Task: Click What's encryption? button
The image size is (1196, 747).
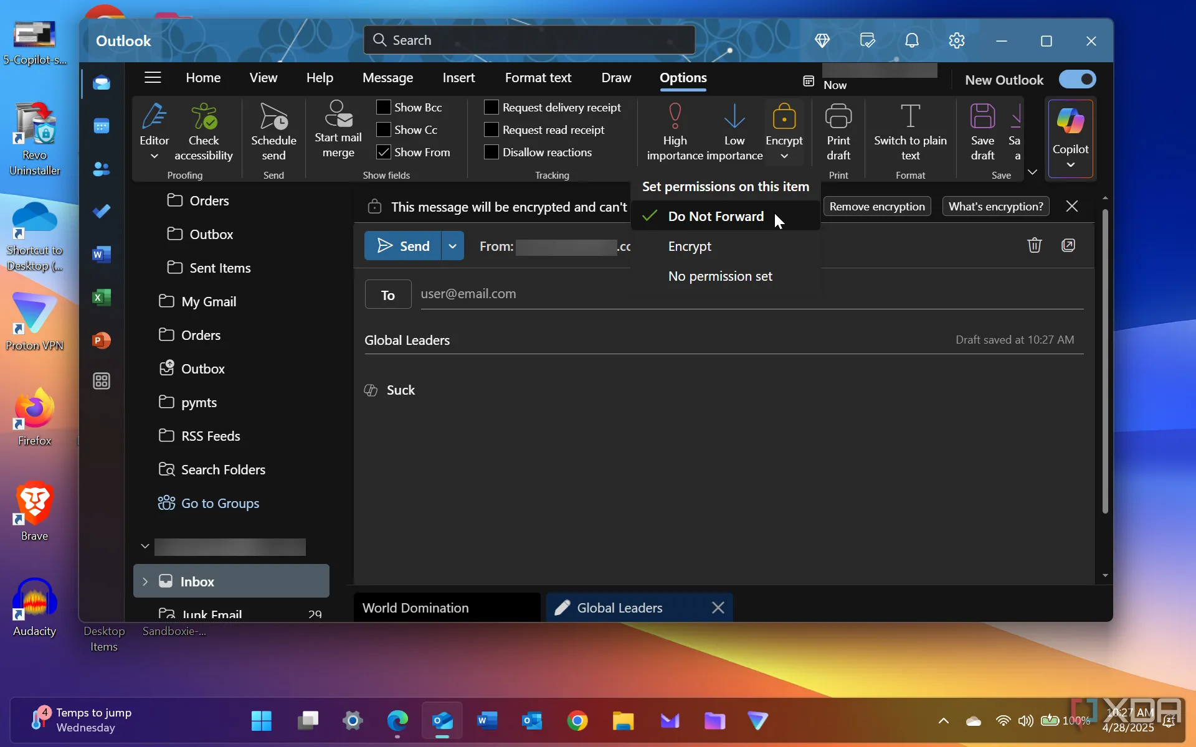Action: 995,207
